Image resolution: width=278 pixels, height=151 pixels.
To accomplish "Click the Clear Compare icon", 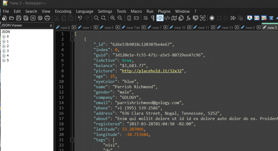I will pos(264,18).
